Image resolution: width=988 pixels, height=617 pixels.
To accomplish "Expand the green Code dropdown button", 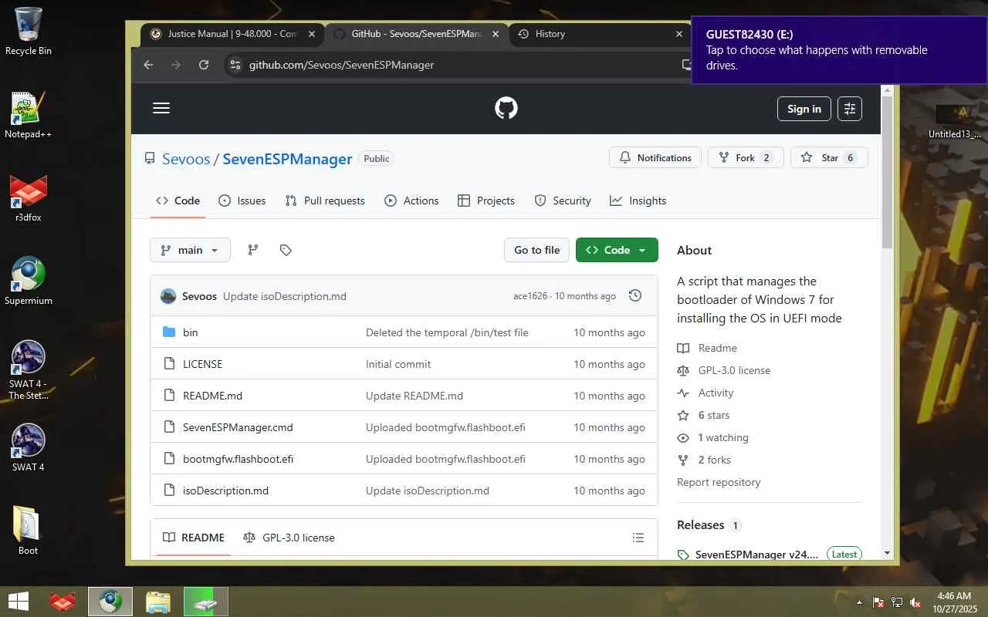I will click(617, 250).
